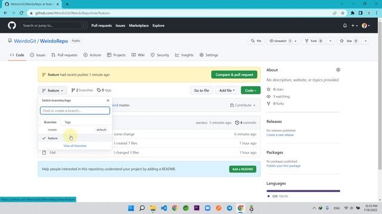Open the notifications bell
This screenshot has height=214, width=382.
(345, 26)
